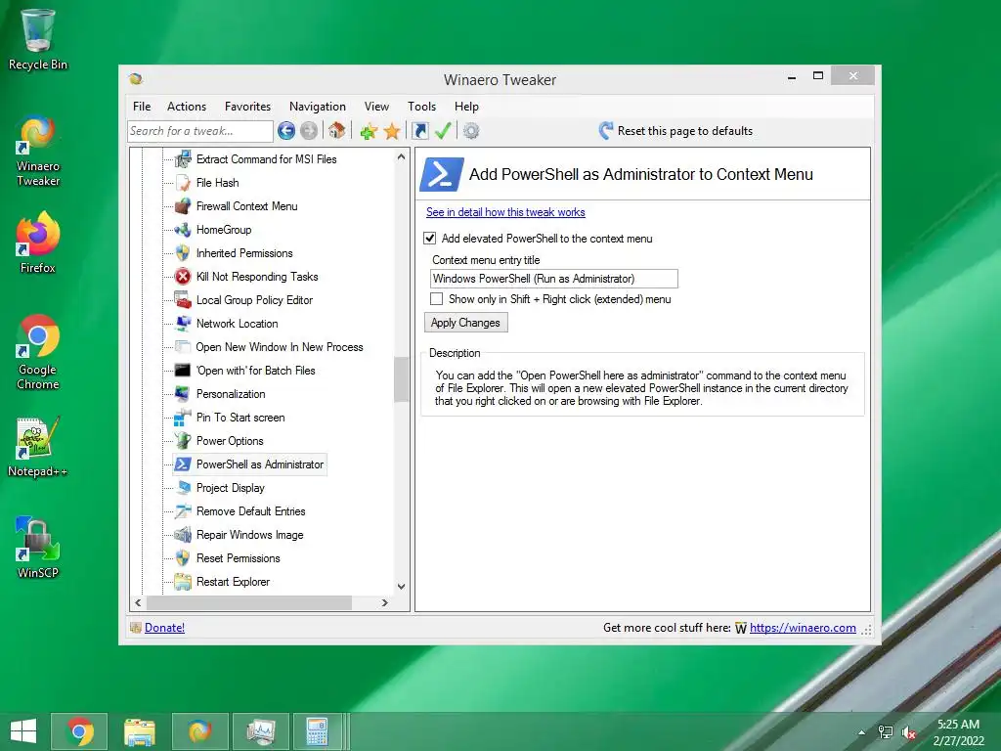Open the https://winaero.com link
1001x751 pixels.
[803, 628]
